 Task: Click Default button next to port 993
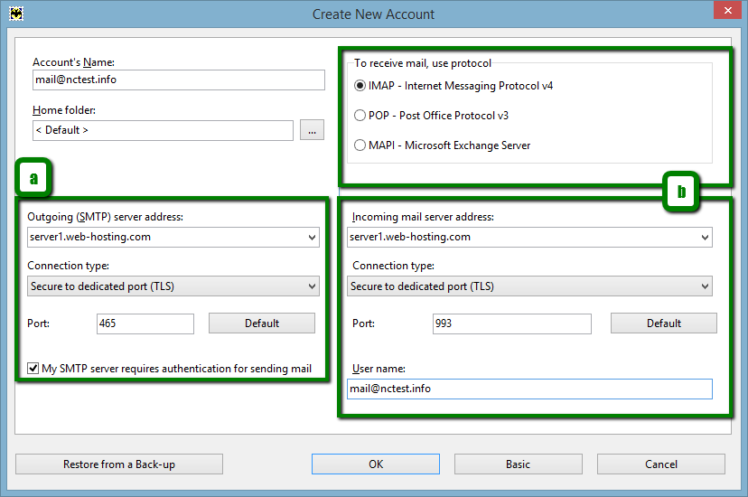point(664,324)
